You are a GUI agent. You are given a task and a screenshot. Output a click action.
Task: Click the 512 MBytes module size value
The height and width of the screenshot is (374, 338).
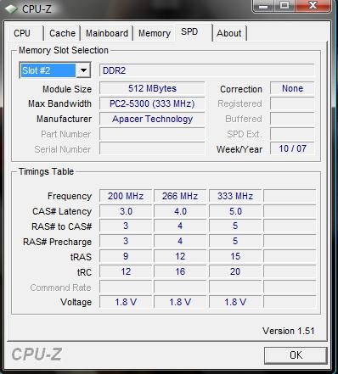tap(152, 88)
